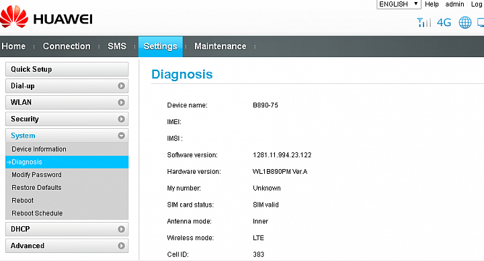This screenshot has height=261, width=484.
Task: Click the DHCP sidebar label
Action: 20,229
